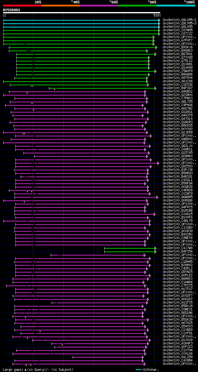Click the hit label UniRef100_B3PJ38
This screenshot has height=372, width=198.
click(x=178, y=170)
